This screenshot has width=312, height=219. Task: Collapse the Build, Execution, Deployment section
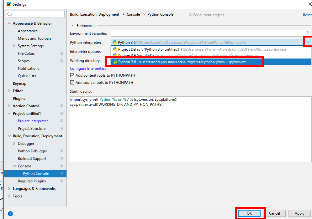(9, 136)
